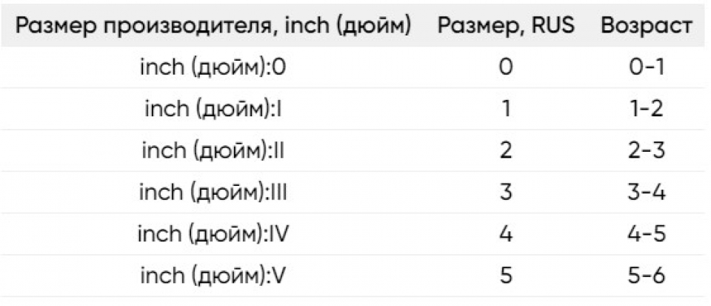The height and width of the screenshot is (306, 711).
Task: Select the 'inch (дюйм):IV' cell
Action: click(x=213, y=234)
